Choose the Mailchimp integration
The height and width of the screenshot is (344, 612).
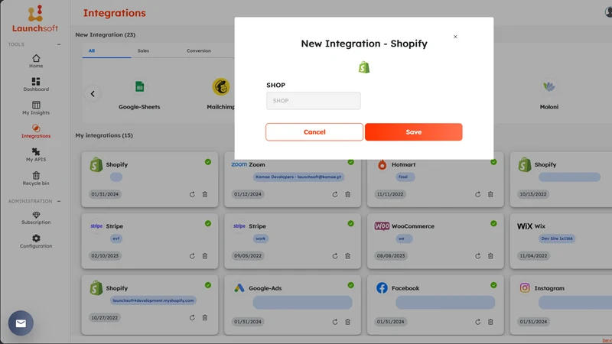point(221,95)
